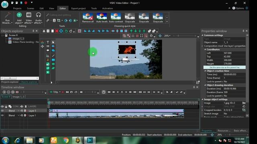This screenshot has width=257, height=144.
Task: Select the line drawing tool
Action: 53,56
